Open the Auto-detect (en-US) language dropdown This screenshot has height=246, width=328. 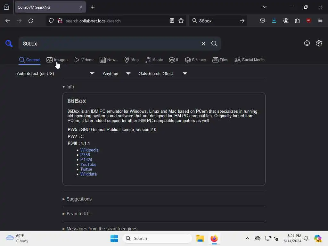(x=56, y=73)
